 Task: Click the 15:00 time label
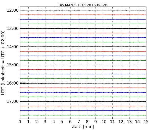tap(13, 65)
